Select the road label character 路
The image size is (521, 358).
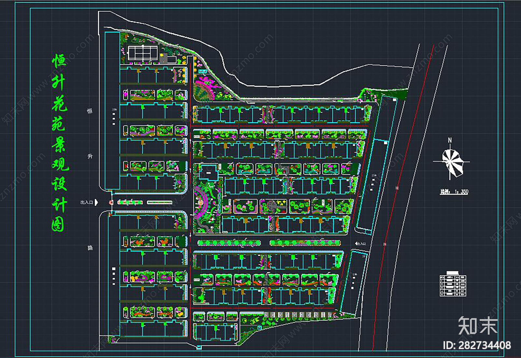coord(90,248)
